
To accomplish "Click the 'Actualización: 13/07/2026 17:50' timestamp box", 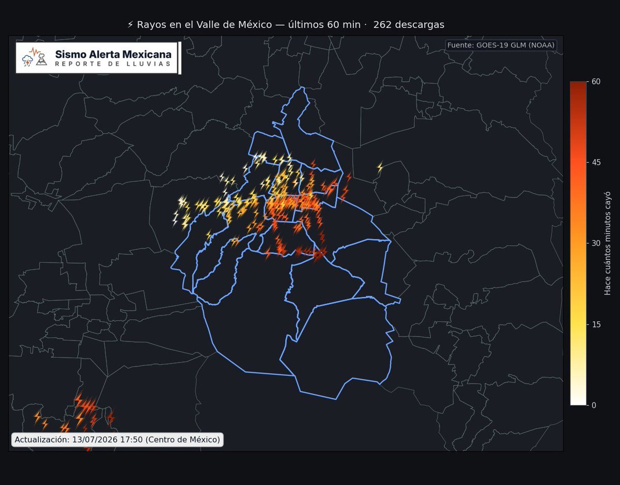I will (x=117, y=440).
